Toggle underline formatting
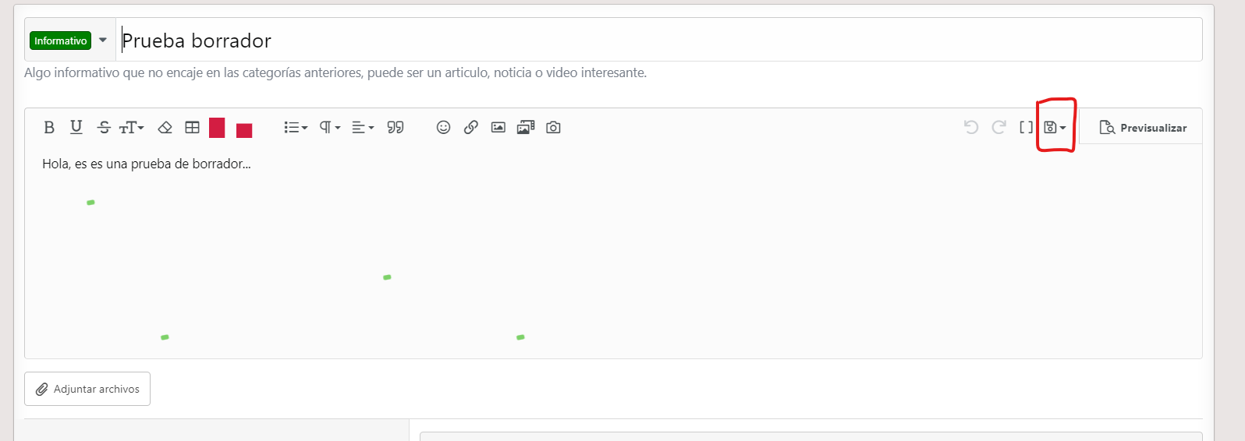1245x441 pixels. click(x=76, y=127)
